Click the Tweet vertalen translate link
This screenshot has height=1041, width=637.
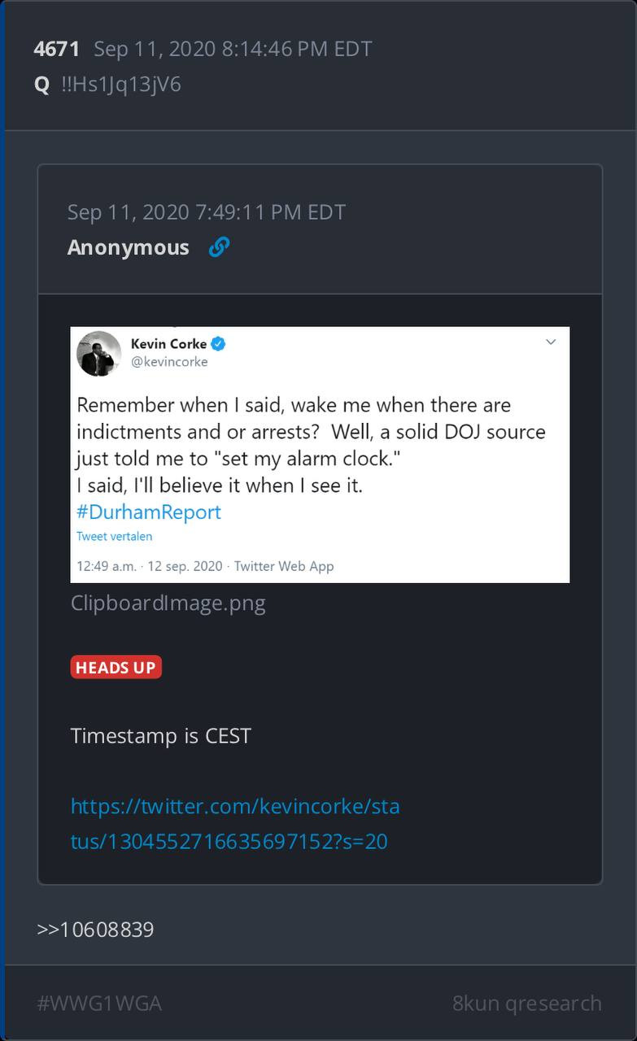(x=114, y=536)
